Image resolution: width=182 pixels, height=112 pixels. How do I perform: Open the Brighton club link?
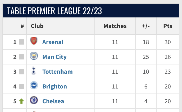[x=54, y=86]
